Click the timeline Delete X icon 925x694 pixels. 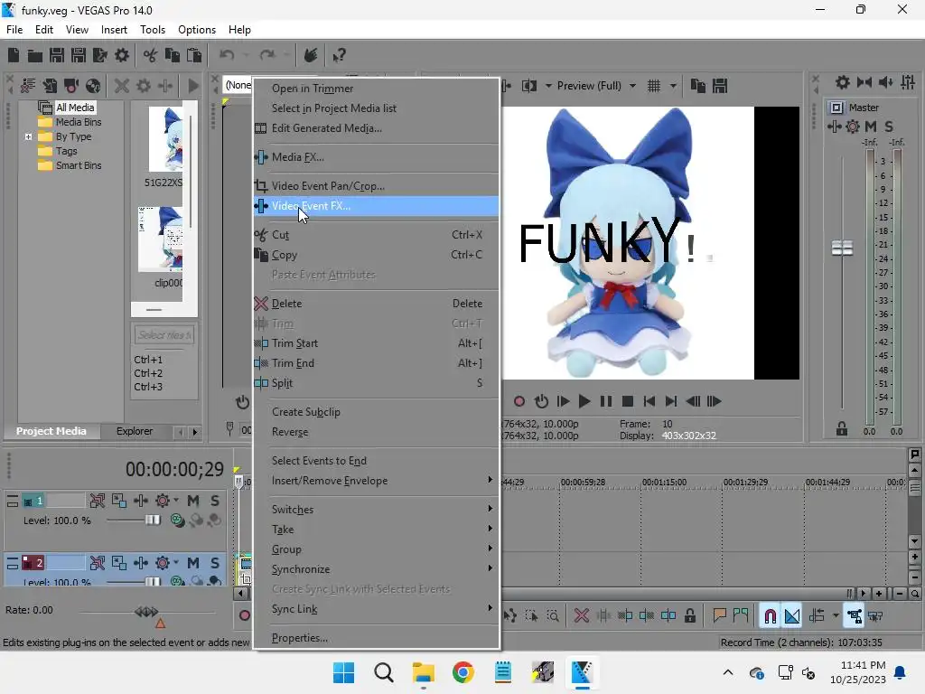coord(581,616)
